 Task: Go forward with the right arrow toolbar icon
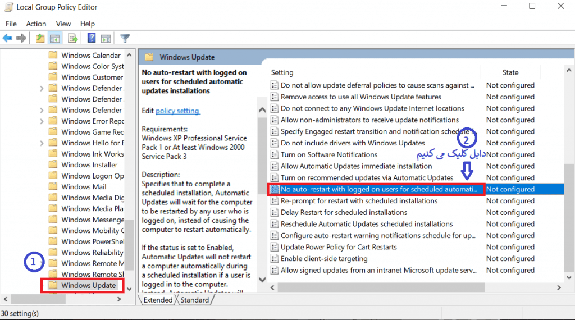(x=21, y=38)
